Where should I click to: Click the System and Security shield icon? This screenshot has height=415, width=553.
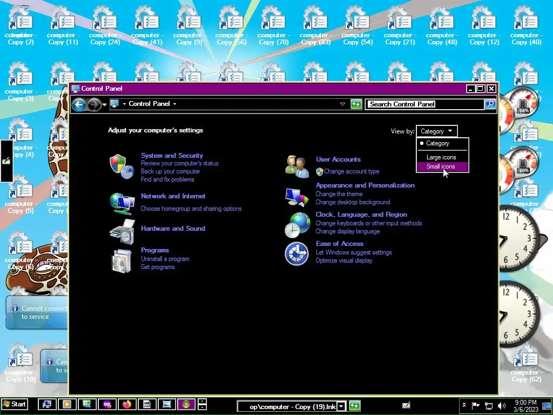tap(122, 166)
